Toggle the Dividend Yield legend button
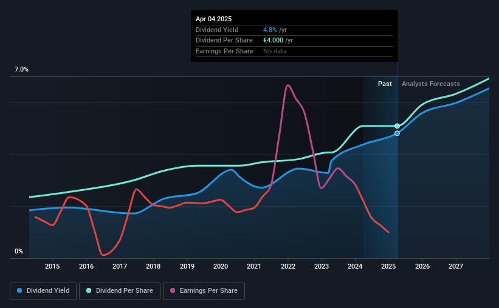Image resolution: width=499 pixels, height=308 pixels. 43,291
